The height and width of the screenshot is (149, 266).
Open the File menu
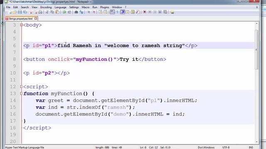[8, 7]
